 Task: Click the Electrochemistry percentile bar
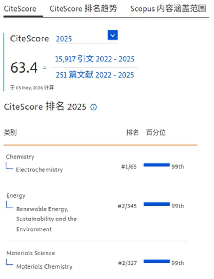coord(156,165)
